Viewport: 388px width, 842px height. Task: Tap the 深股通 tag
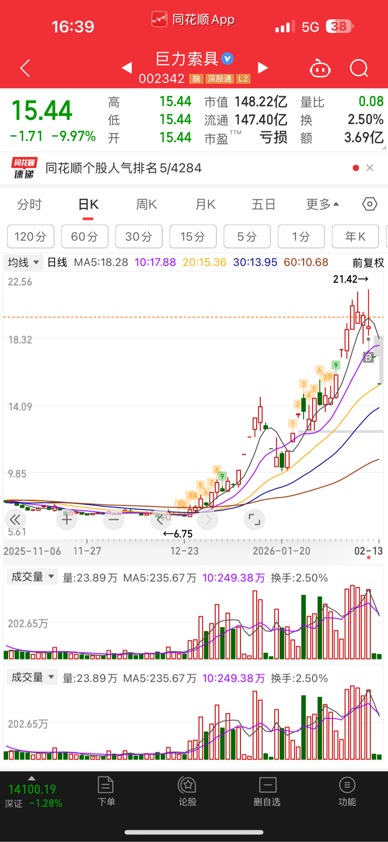pyautogui.click(x=220, y=79)
